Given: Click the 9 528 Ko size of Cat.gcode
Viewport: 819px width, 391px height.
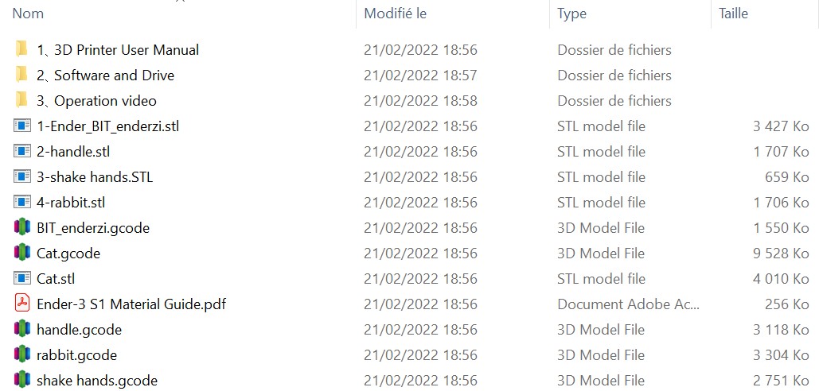Looking at the screenshot, I should click(781, 254).
